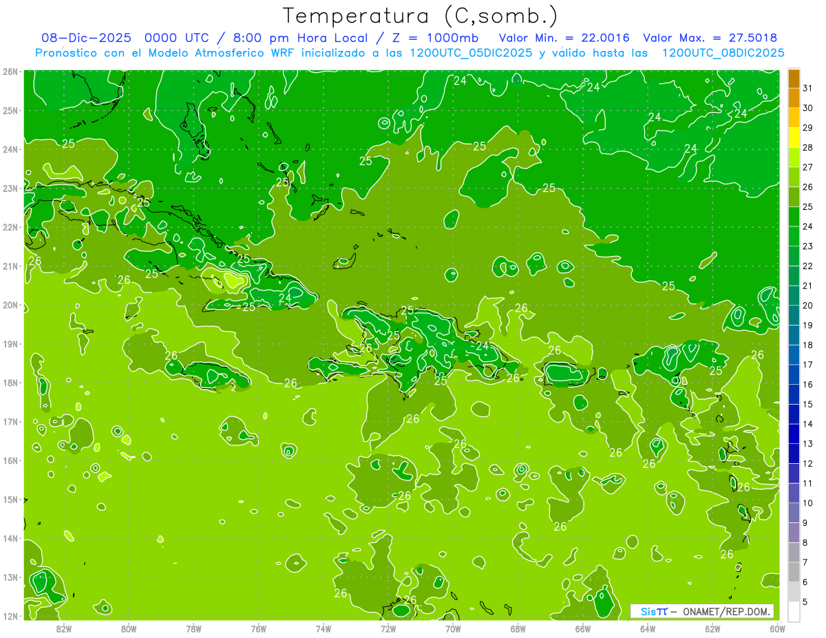The image size is (826, 638).
Task: Click the "21N" latitude axis label
Action: 10,266
